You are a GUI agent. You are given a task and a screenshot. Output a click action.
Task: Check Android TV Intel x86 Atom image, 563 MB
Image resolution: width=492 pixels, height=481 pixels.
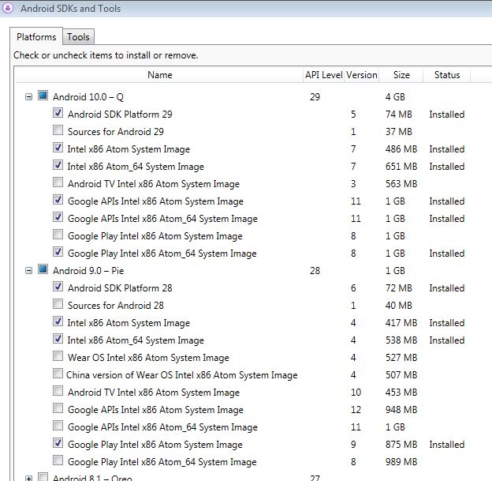click(x=58, y=182)
